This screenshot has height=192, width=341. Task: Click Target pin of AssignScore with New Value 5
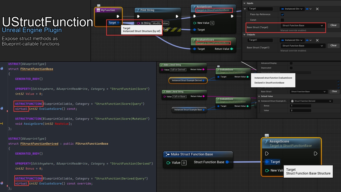[195, 30]
